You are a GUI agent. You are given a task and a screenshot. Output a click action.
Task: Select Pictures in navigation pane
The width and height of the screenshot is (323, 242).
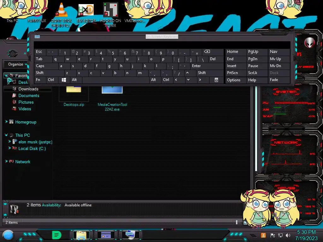coord(26,102)
